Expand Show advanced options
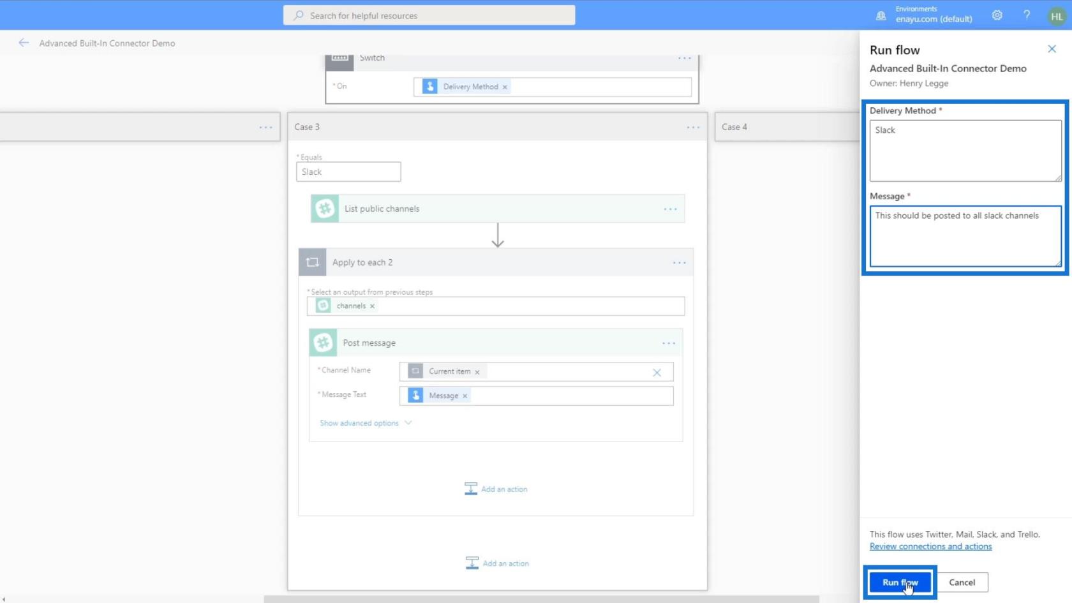This screenshot has height=603, width=1072. (366, 423)
